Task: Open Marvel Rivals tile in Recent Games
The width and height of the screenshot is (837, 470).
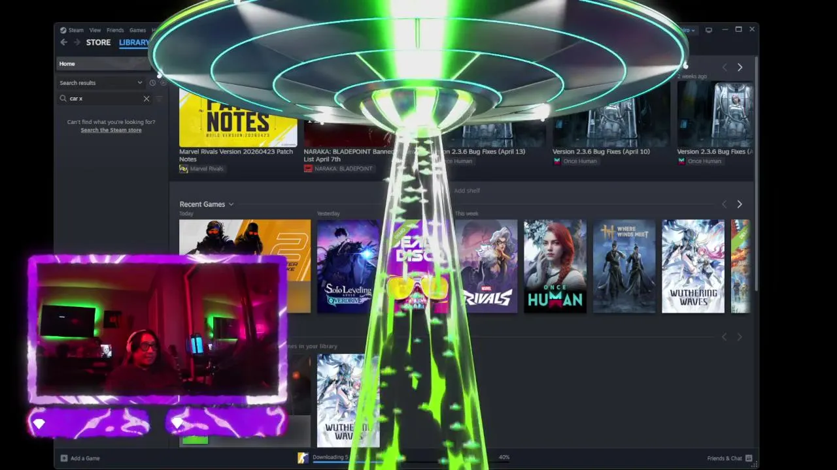Action: (x=487, y=266)
